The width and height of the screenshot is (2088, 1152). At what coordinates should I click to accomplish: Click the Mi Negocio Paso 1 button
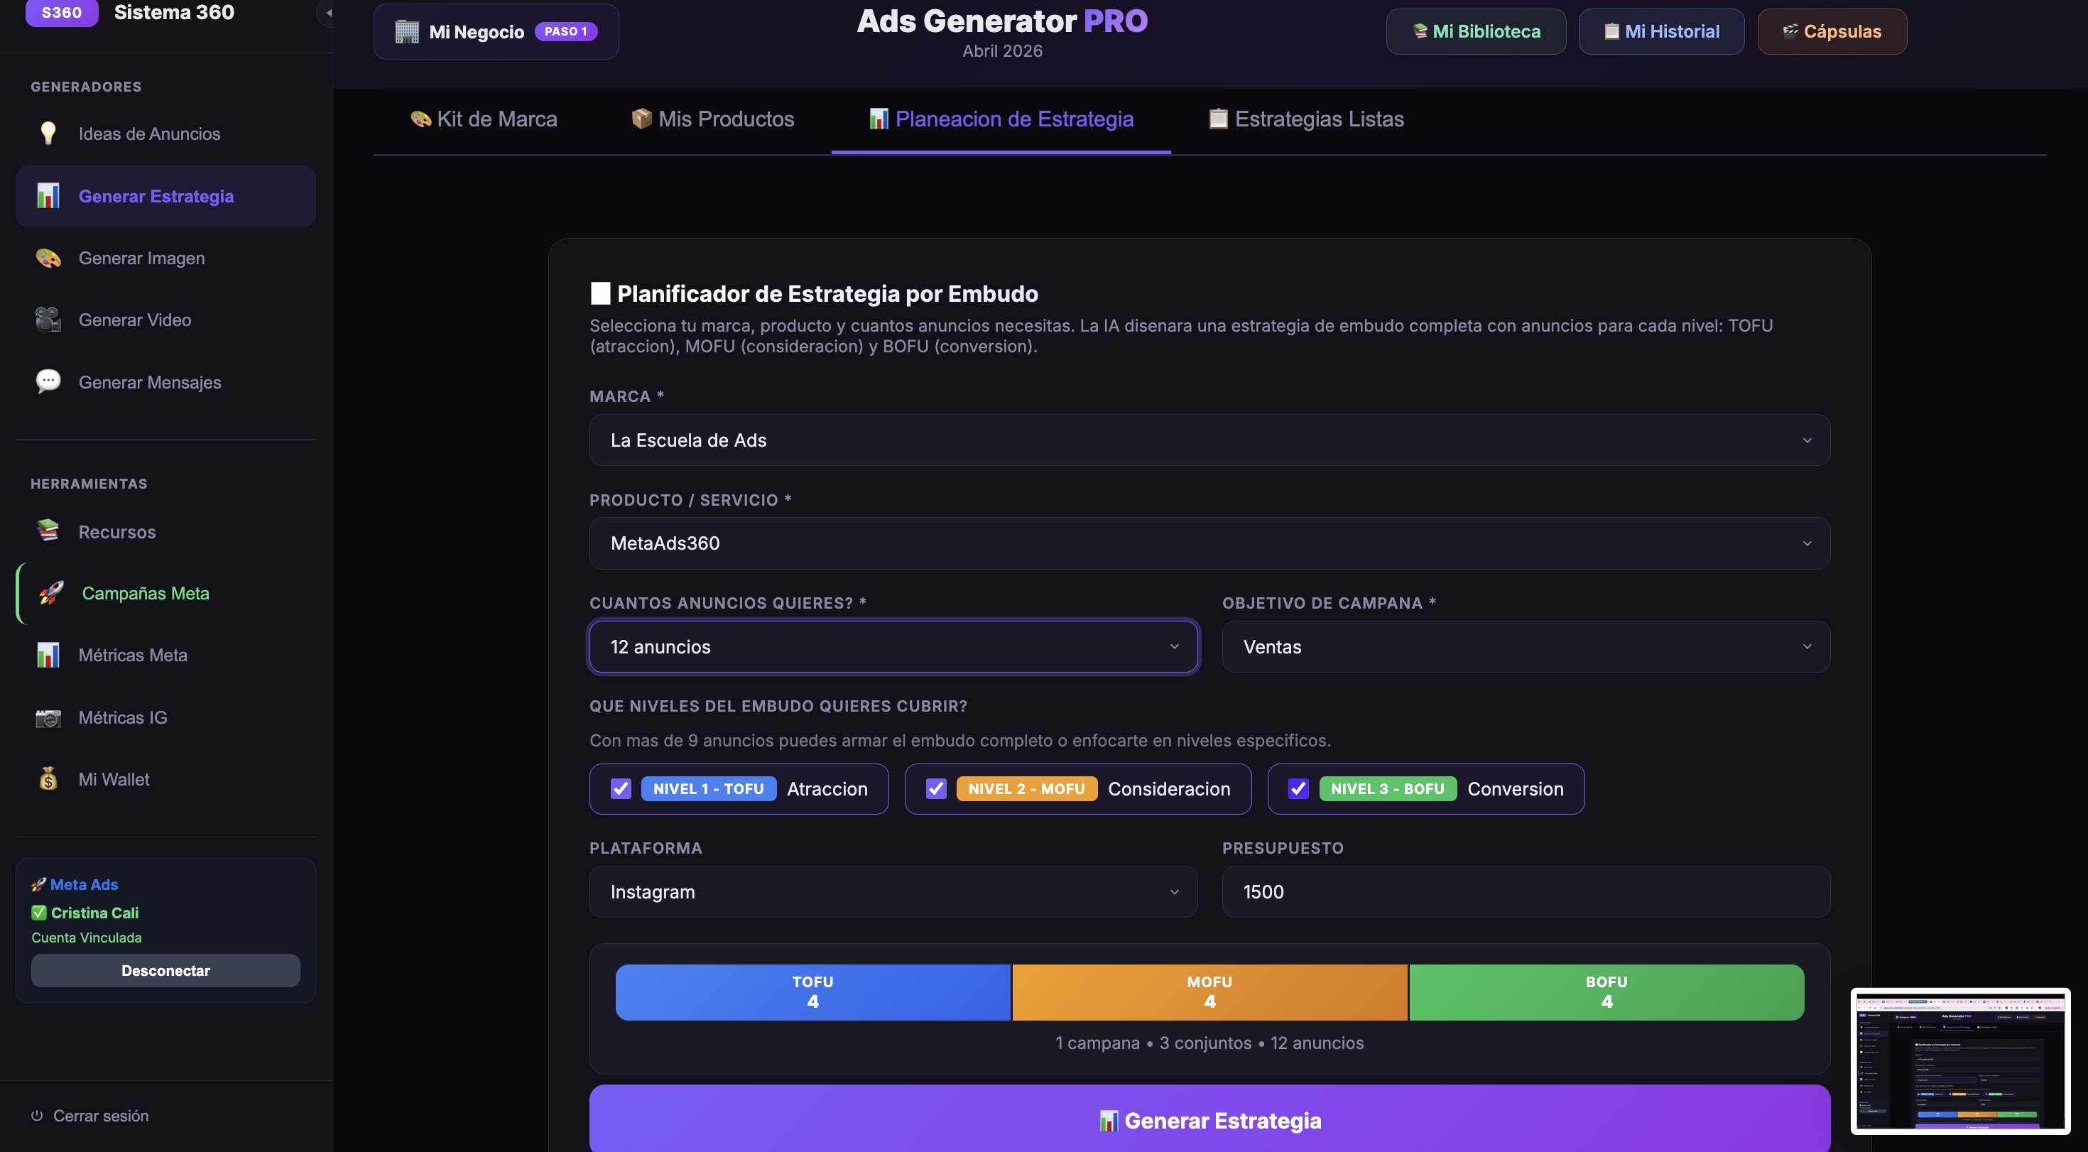coord(496,32)
